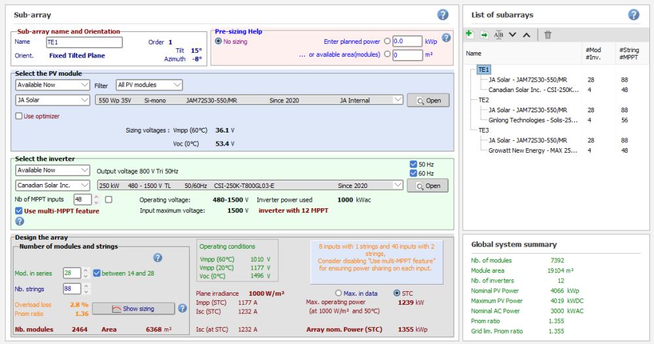This screenshot has height=344, width=654.
Task: Click the help icon beside Show sizing
Action: pos(182,308)
